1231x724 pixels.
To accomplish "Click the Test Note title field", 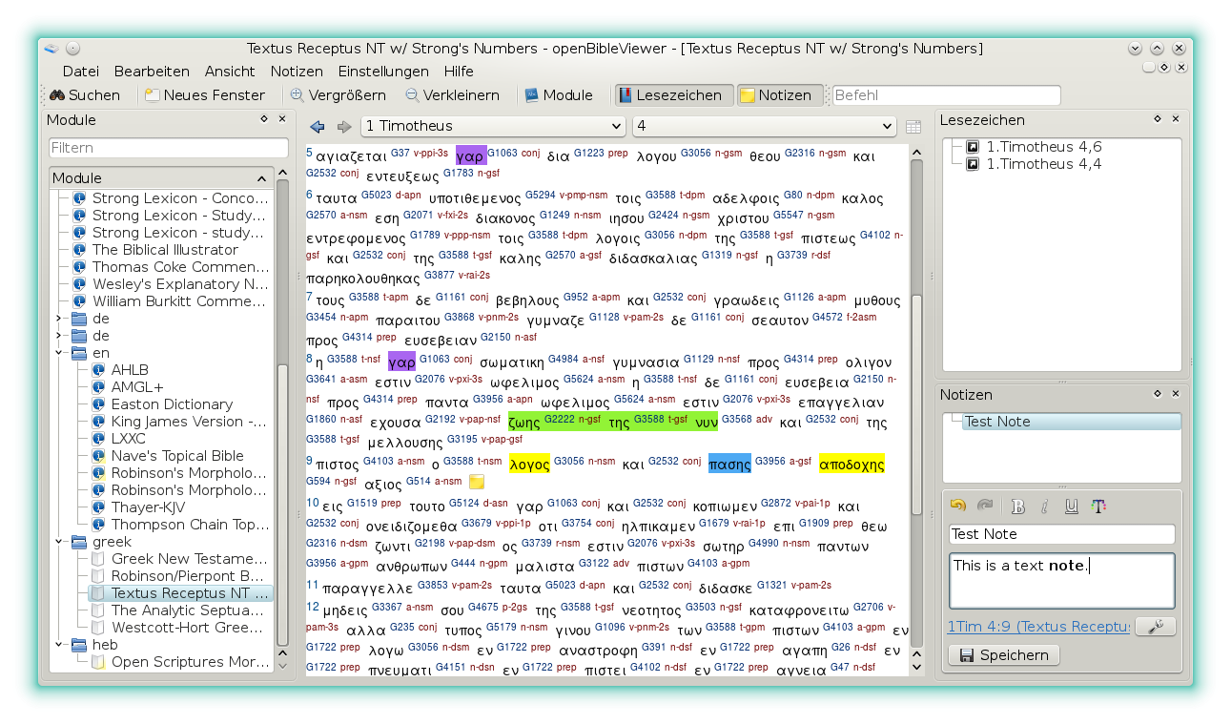I will [x=1062, y=534].
